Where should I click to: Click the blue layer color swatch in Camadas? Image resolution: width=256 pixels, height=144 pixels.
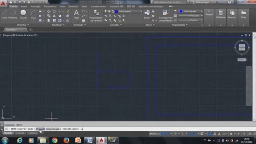pos(116,11)
